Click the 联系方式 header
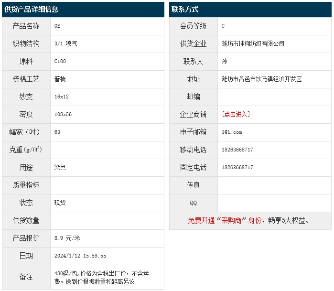Screen dimensions: 334x291 (185, 10)
